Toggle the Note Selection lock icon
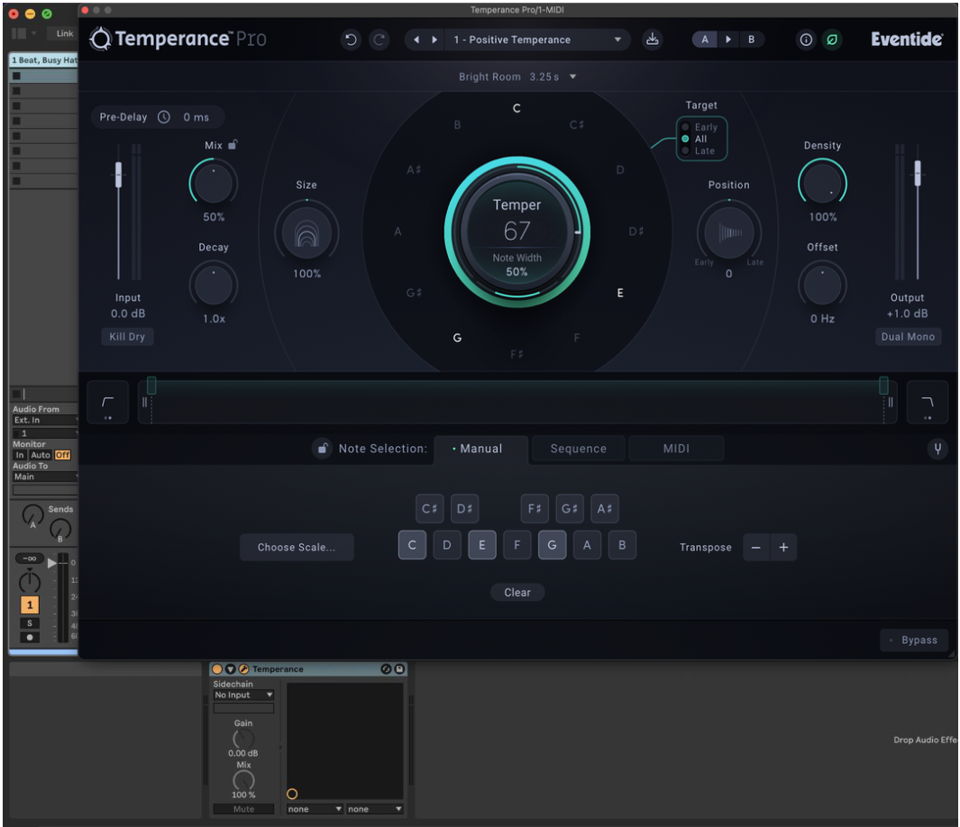 (322, 449)
